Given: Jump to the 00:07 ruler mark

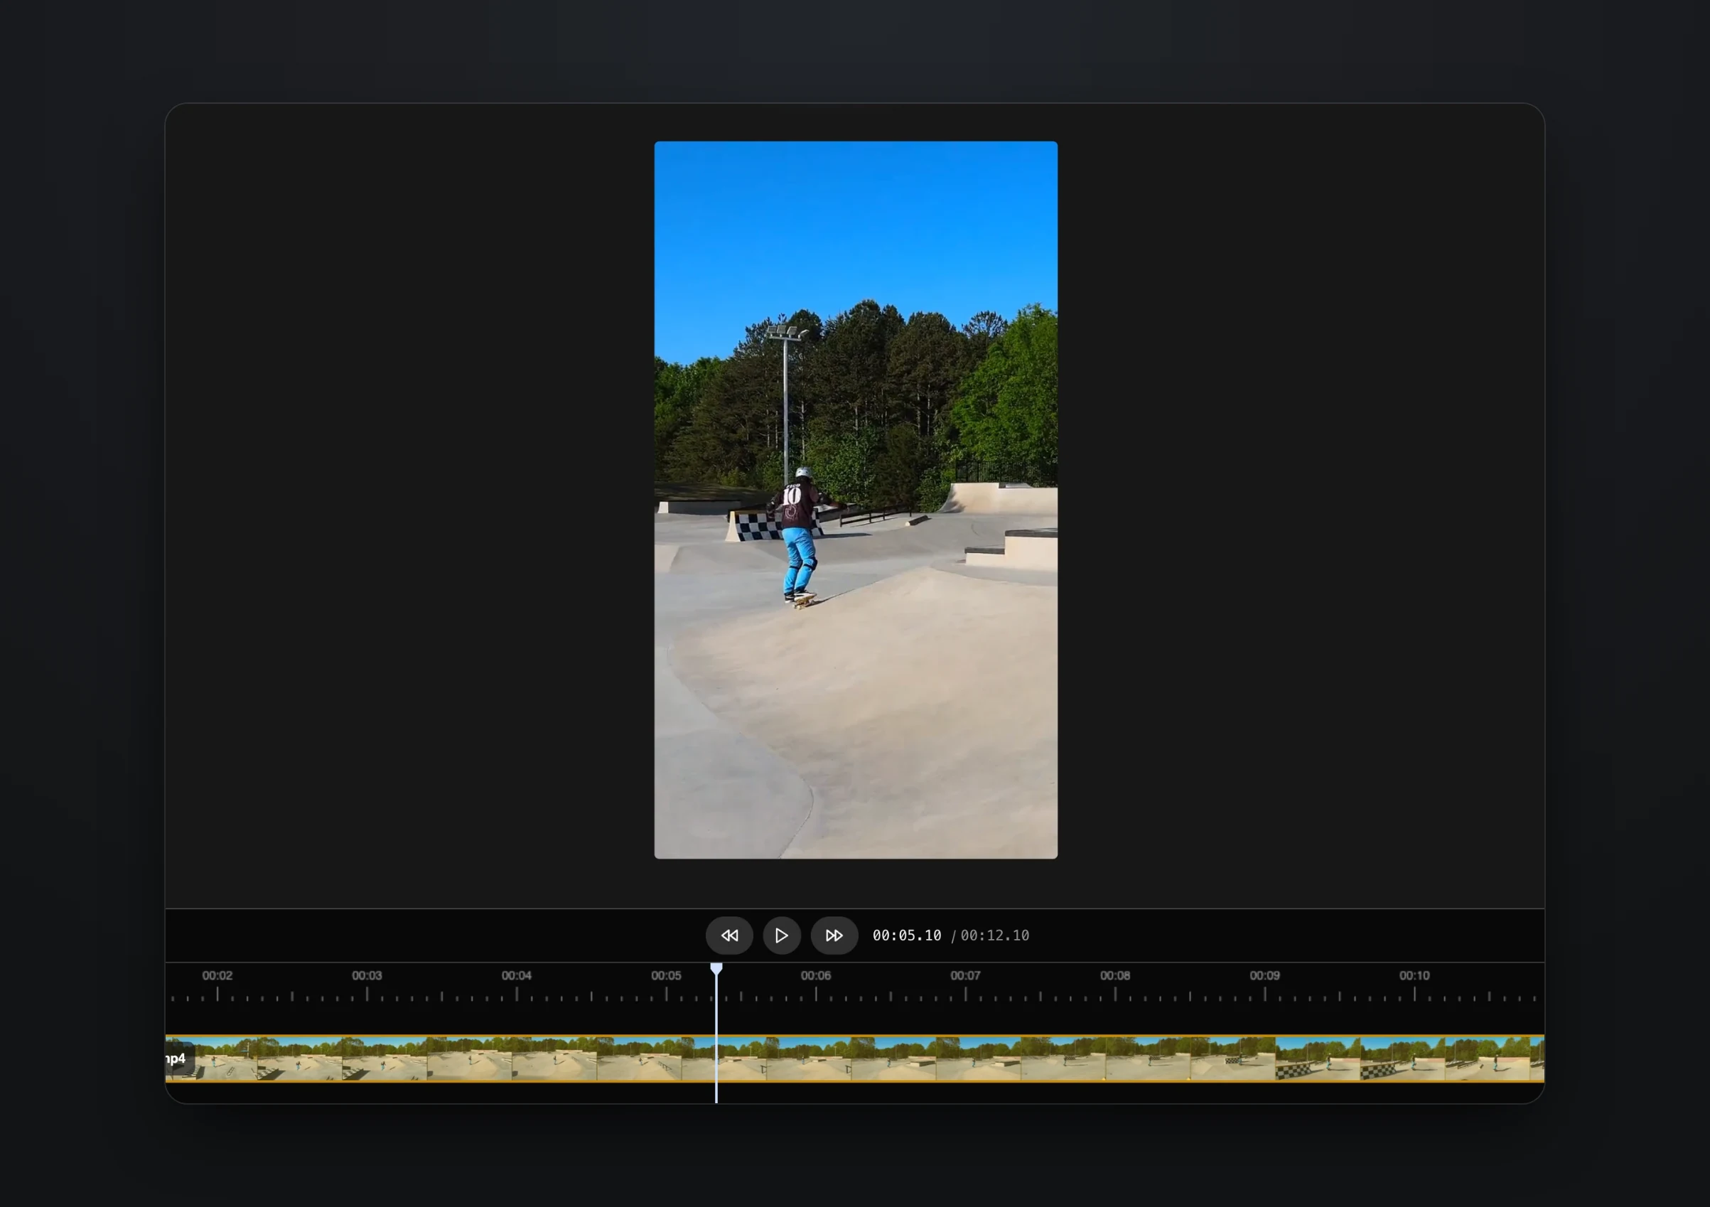Looking at the screenshot, I should 965,975.
